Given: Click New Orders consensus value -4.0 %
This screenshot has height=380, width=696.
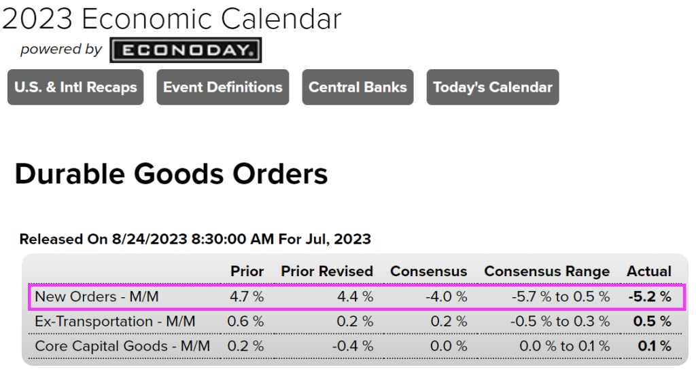Looking at the screenshot, I should tap(445, 297).
